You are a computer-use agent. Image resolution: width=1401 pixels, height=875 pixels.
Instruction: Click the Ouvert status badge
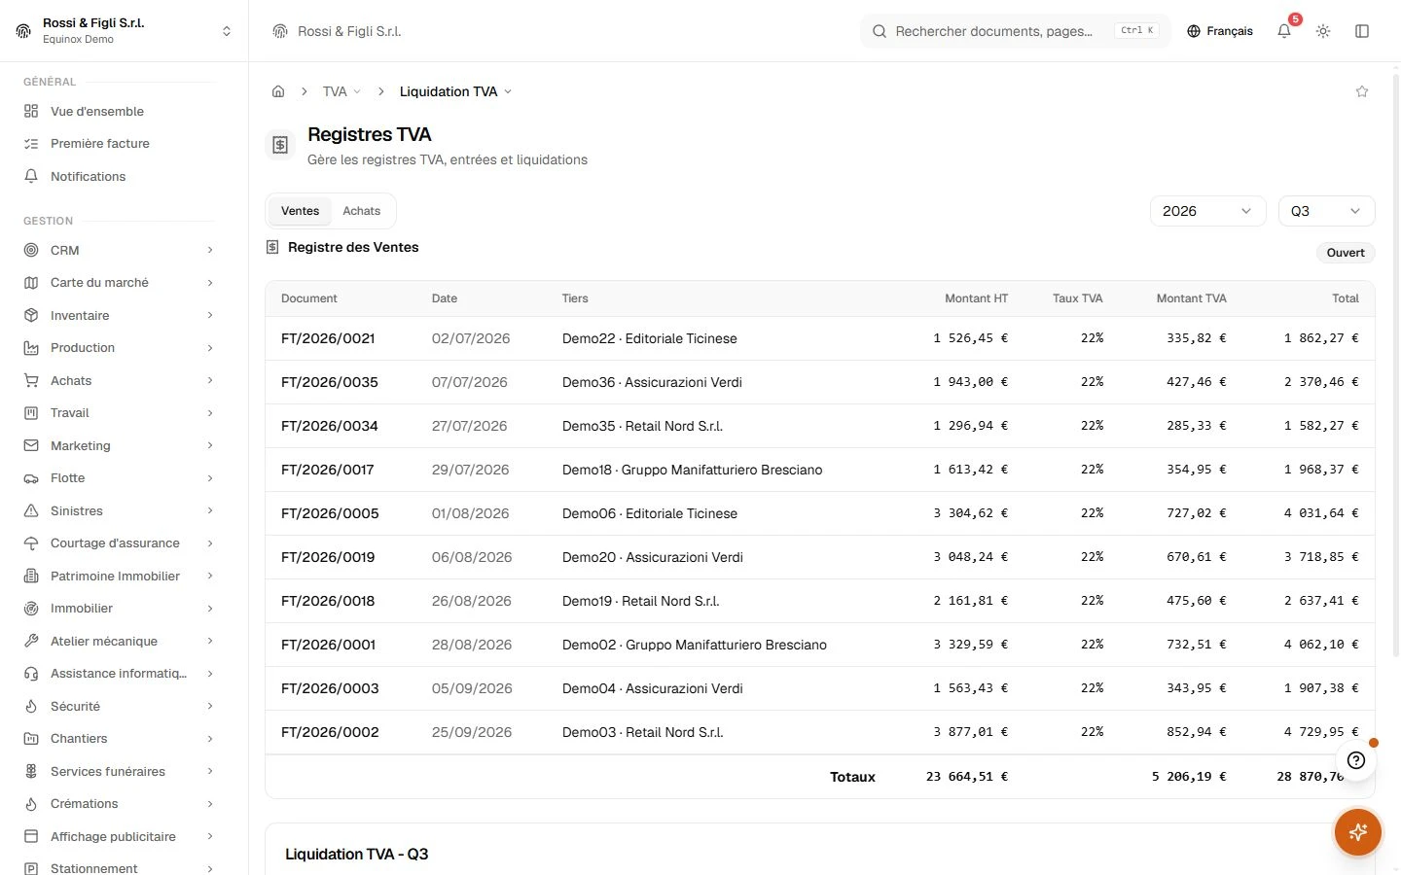coord(1346,253)
